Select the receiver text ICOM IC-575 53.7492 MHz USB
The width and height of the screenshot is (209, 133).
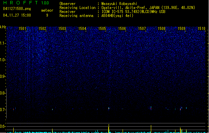133,12
